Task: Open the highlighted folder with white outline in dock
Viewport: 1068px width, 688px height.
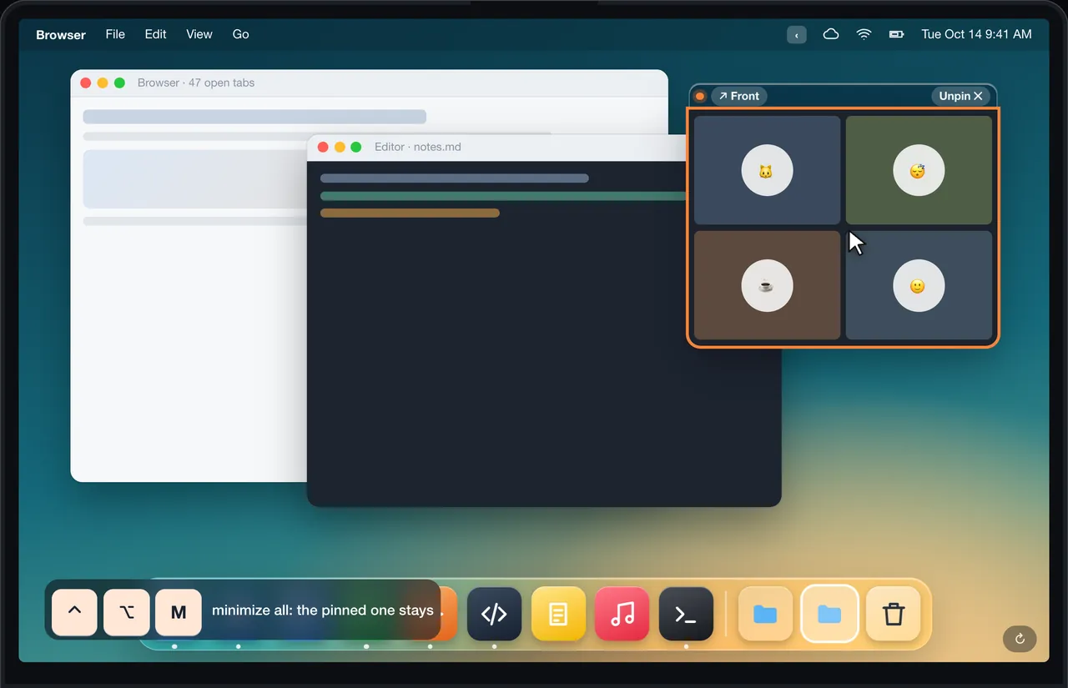Action: click(x=829, y=615)
